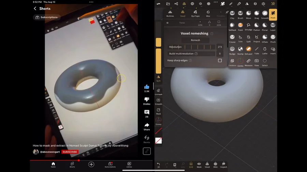Click the Remesh button

(x=195, y=40)
